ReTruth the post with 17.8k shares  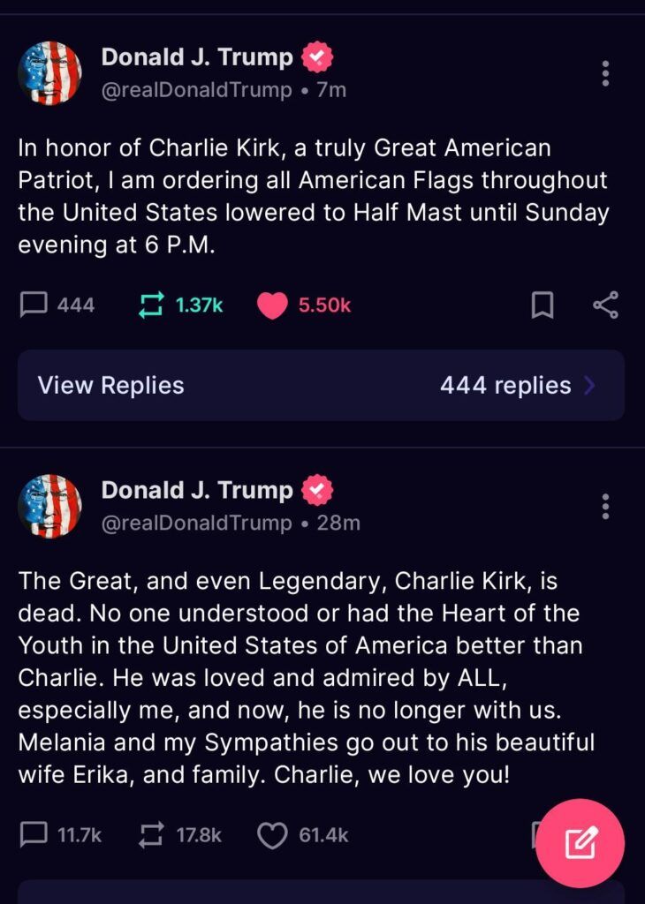[151, 835]
